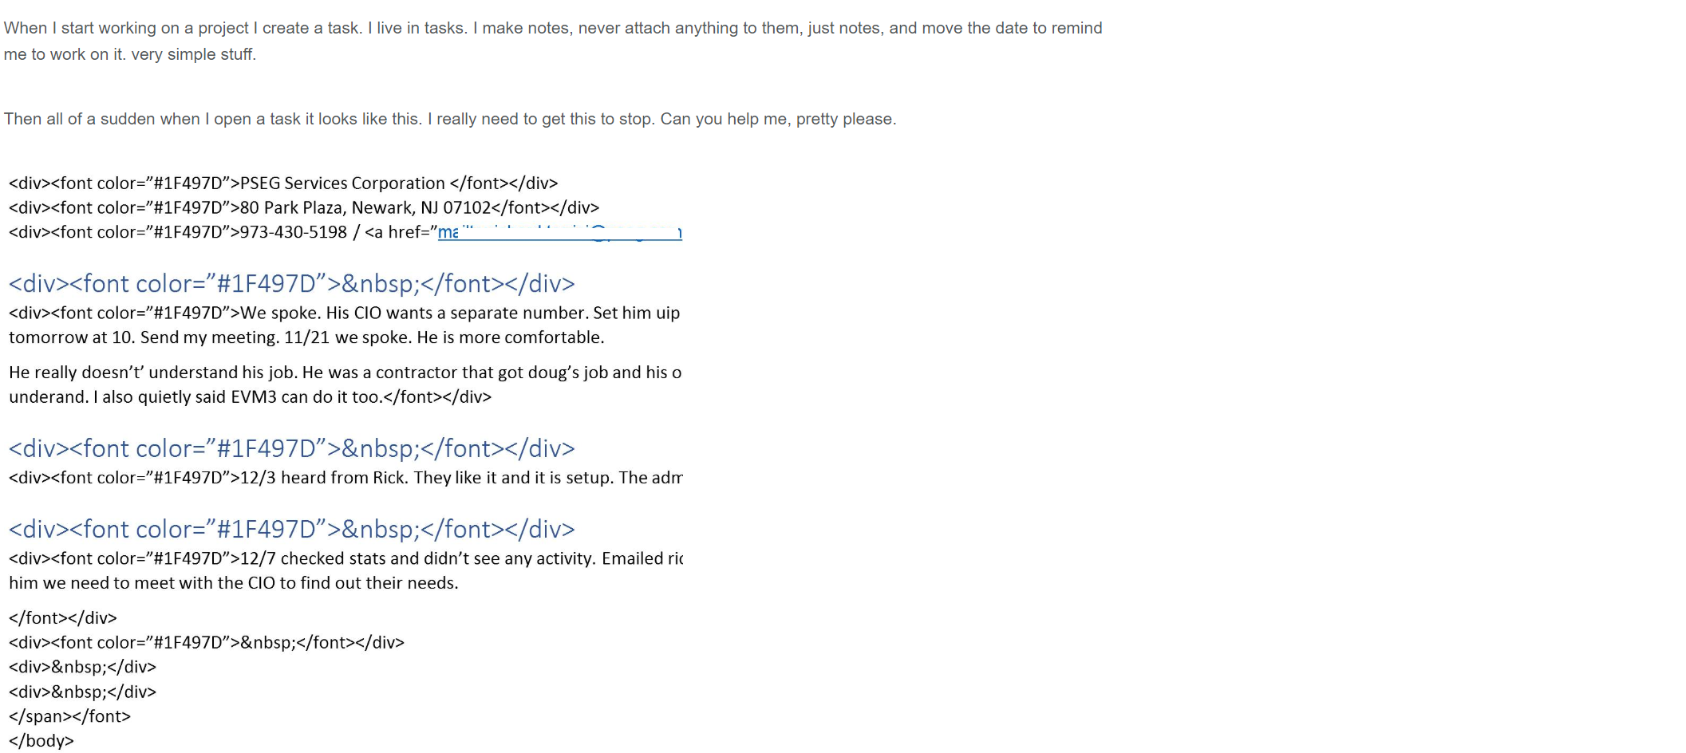Select the second large blue &nbsp; div line
The image size is (1686, 753).
(292, 449)
